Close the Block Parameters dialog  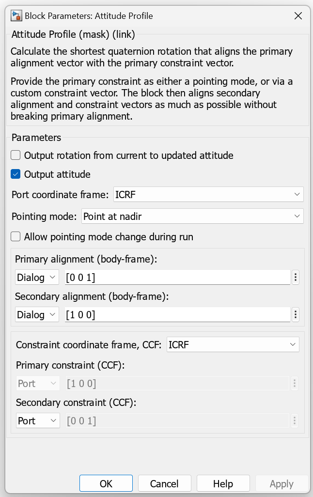[298, 16]
